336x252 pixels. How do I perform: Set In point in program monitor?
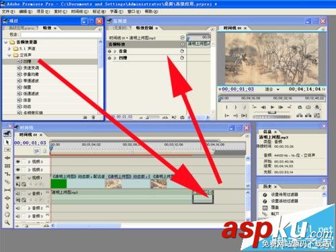coord(227,108)
